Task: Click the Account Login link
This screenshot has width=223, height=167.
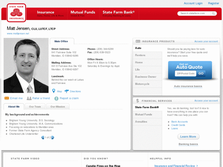Action: click(x=193, y=3)
